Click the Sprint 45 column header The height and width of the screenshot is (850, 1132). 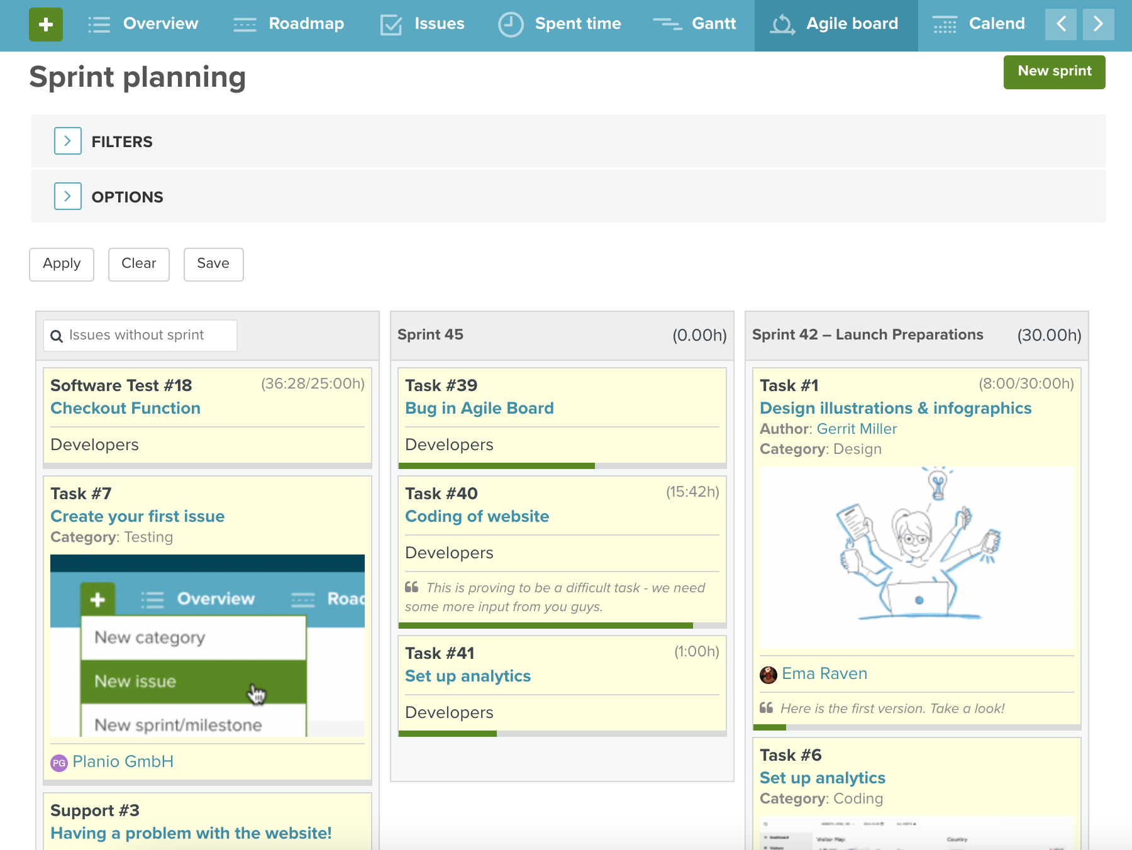(562, 336)
